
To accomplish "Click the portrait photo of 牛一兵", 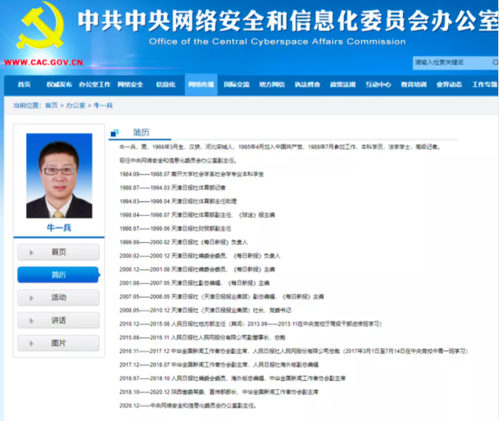I will [59, 176].
